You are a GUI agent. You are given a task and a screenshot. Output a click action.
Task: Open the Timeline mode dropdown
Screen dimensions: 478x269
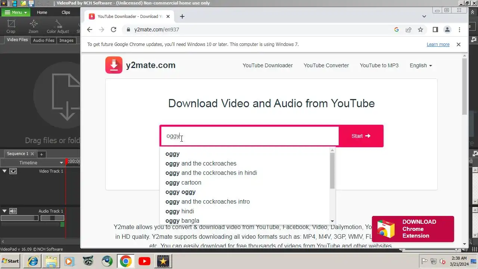click(x=61, y=163)
